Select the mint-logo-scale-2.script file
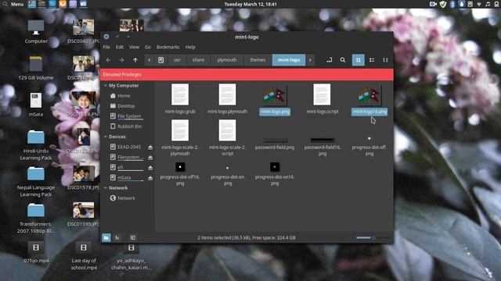 (227, 137)
